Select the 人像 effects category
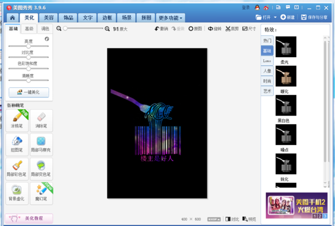The width and height of the screenshot is (335, 226). [267, 71]
